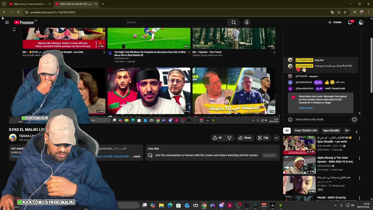
Task: Open the YouTube guide hamburger menu
Action: pos(7,22)
